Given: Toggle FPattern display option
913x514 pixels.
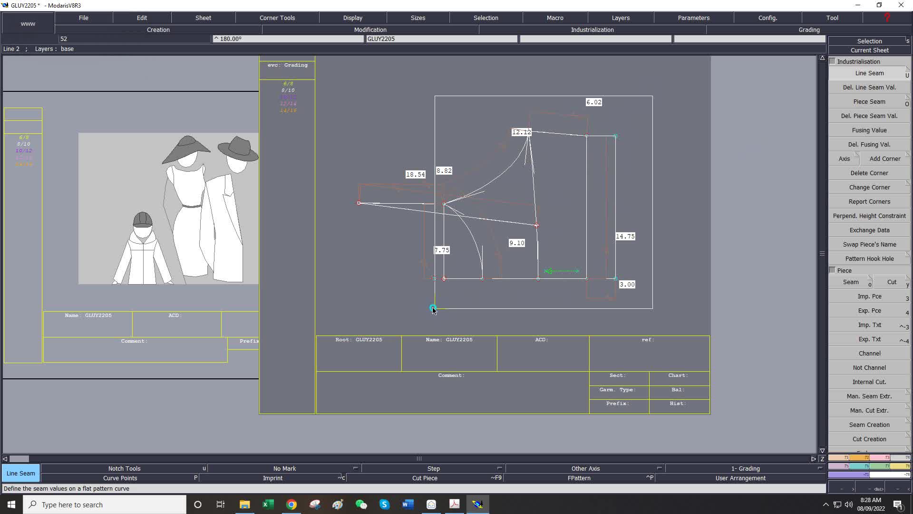Looking at the screenshot, I should pos(579,478).
